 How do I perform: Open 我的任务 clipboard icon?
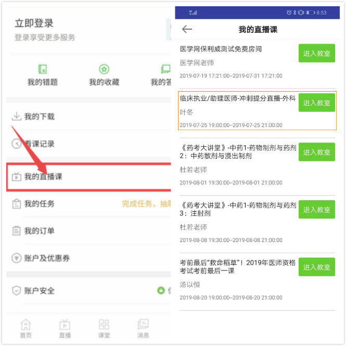click(16, 203)
